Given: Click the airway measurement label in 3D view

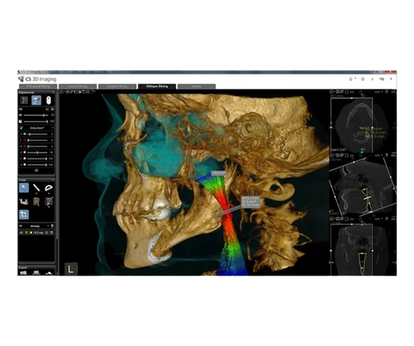Looking at the screenshot, I should click(251, 201).
